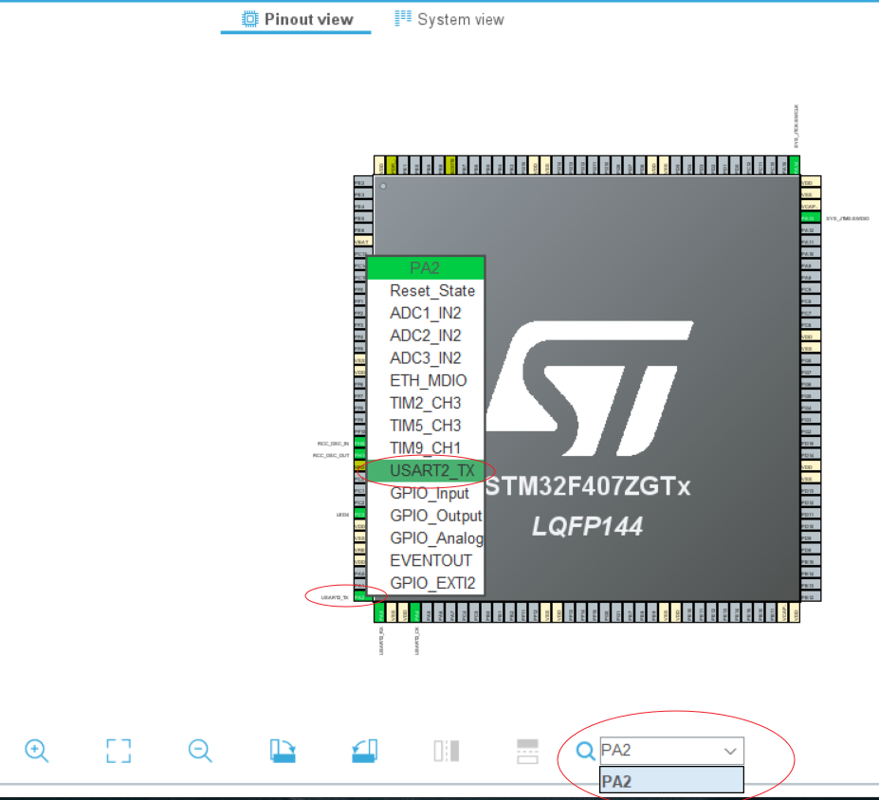Click the pin search magnifier icon
The width and height of the screenshot is (879, 800).
[x=585, y=751]
